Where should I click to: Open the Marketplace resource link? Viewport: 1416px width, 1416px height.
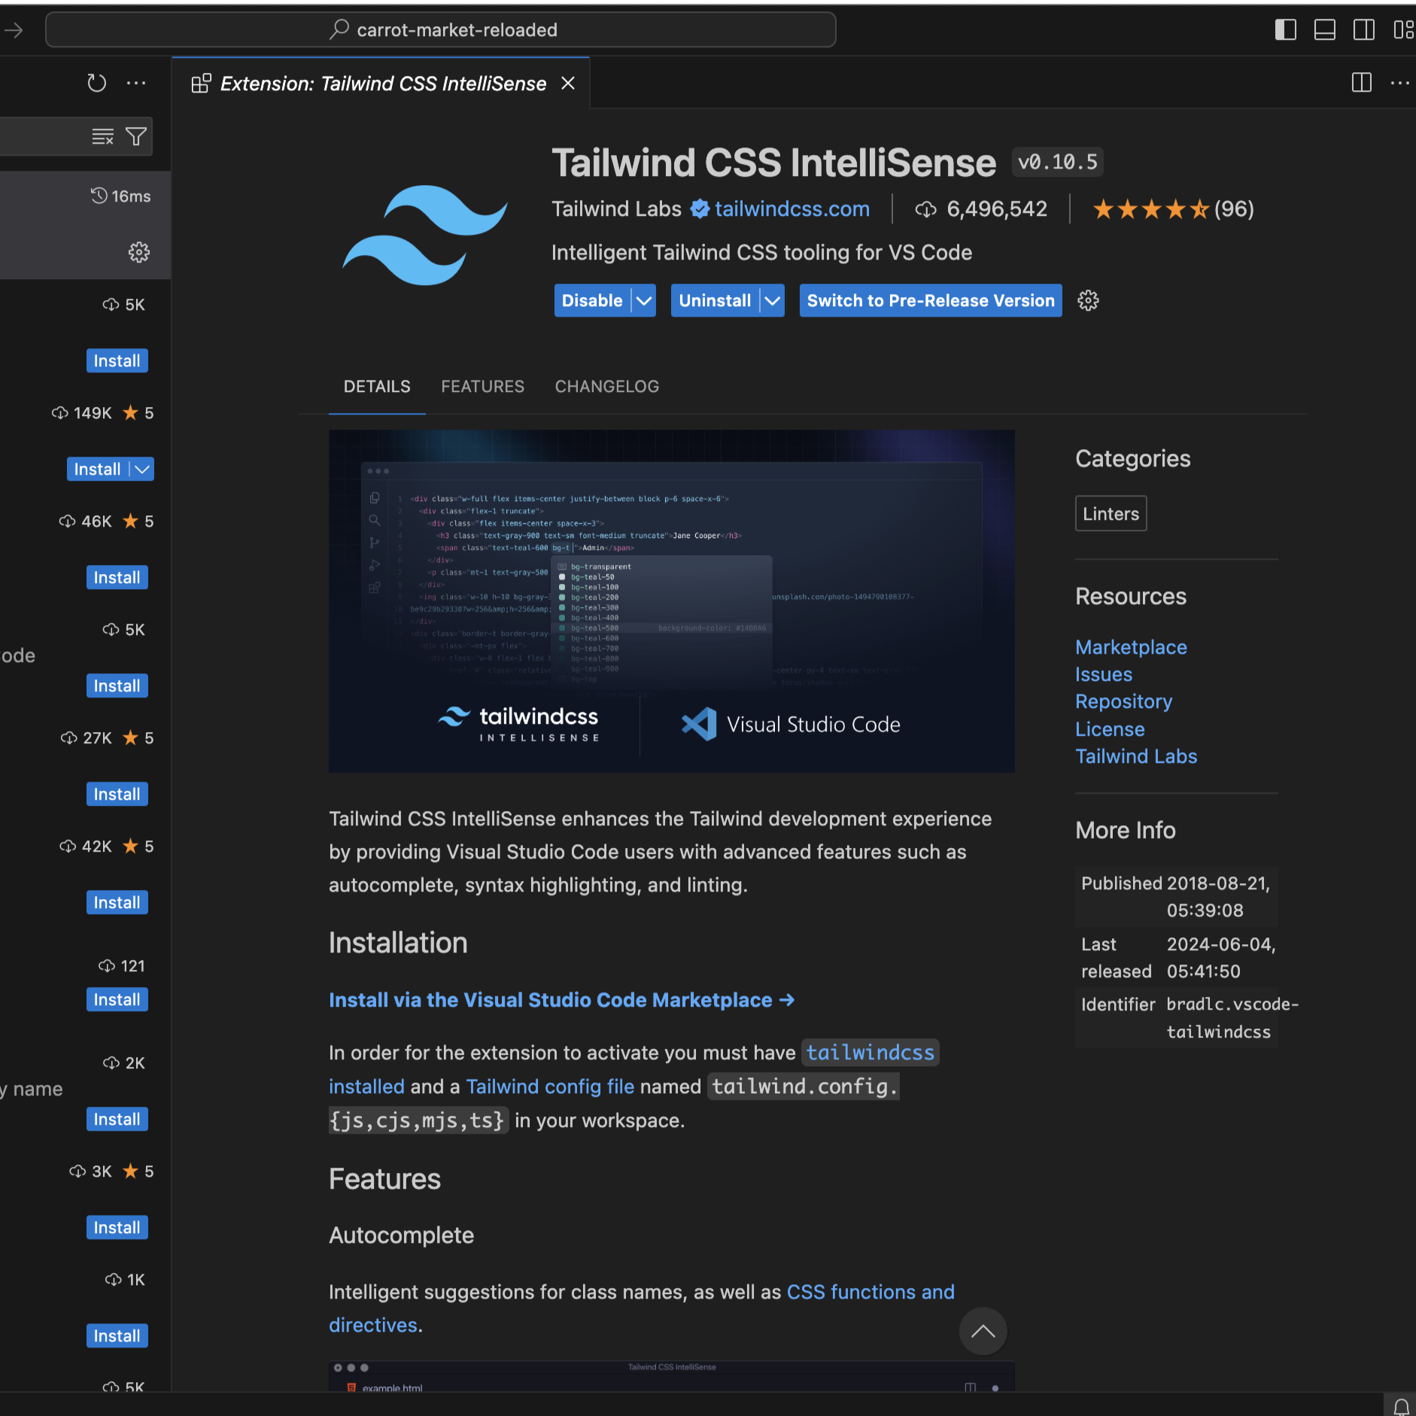[x=1131, y=647]
